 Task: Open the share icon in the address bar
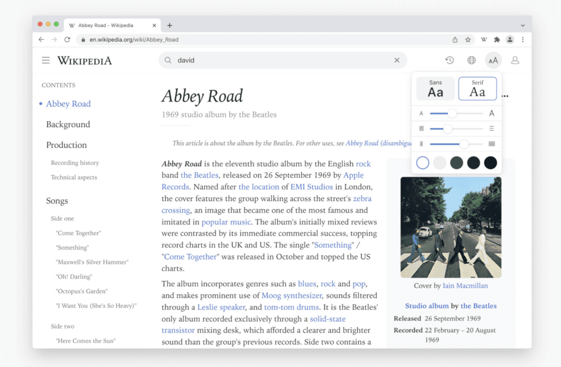pos(455,40)
